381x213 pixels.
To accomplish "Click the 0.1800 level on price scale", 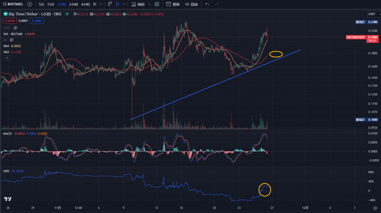I will click(373, 53).
